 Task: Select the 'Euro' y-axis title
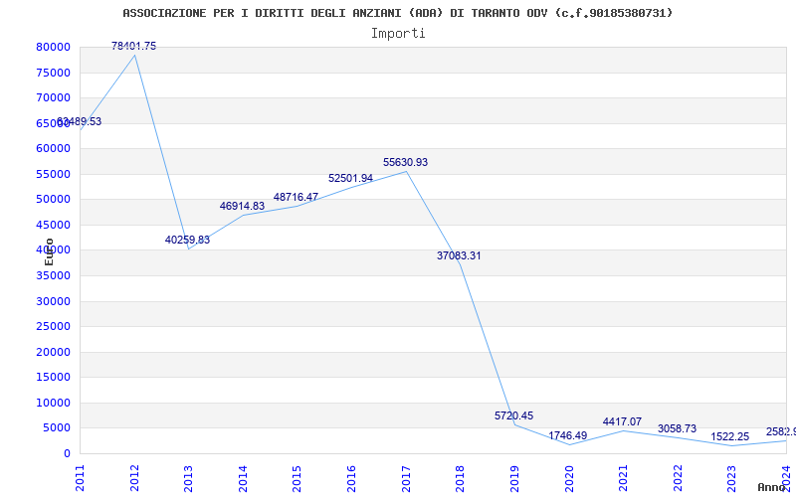coord(49,252)
